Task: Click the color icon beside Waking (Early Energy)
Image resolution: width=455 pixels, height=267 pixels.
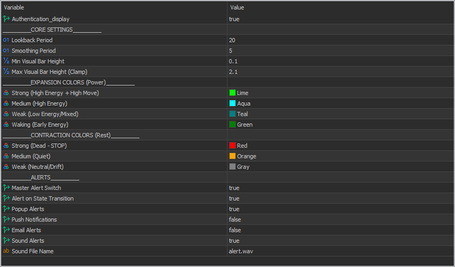Action: pyautogui.click(x=6, y=125)
